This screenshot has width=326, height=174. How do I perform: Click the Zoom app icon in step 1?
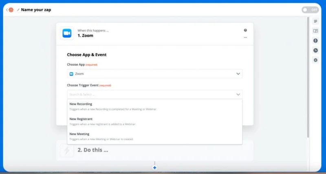(67, 33)
